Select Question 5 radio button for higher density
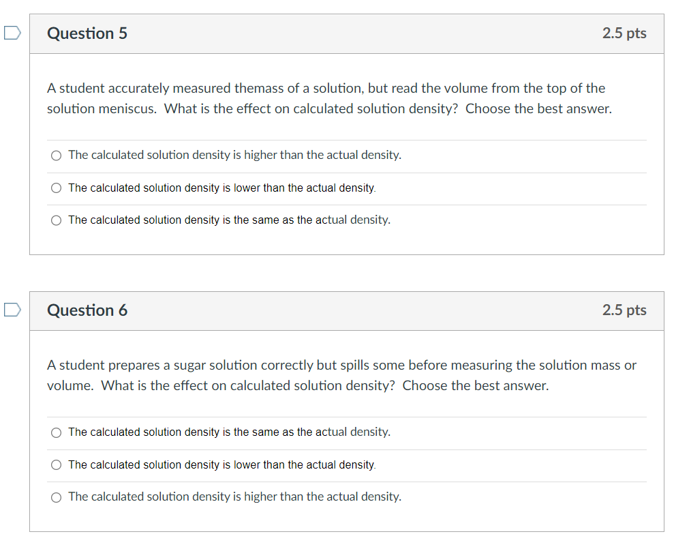 pyautogui.click(x=57, y=156)
